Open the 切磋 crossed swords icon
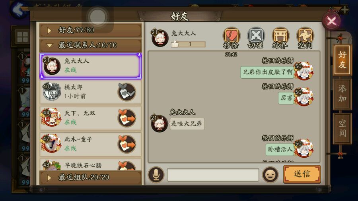 (x=256, y=38)
